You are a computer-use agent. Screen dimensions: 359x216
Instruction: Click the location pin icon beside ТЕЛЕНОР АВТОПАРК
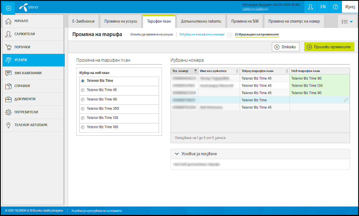click(8, 125)
